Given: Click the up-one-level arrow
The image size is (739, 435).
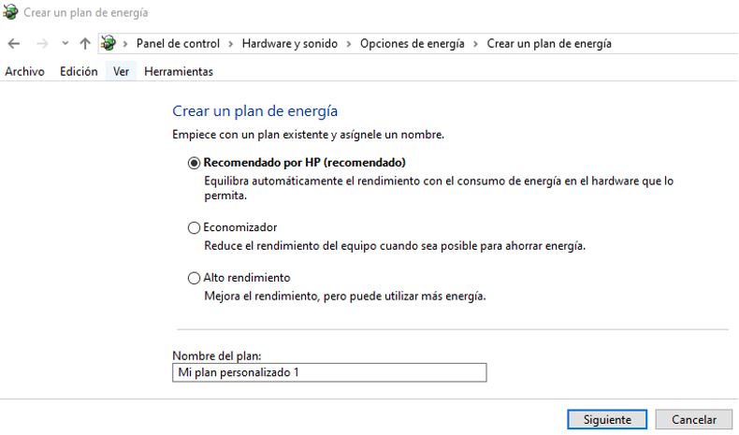Looking at the screenshot, I should tap(85, 44).
